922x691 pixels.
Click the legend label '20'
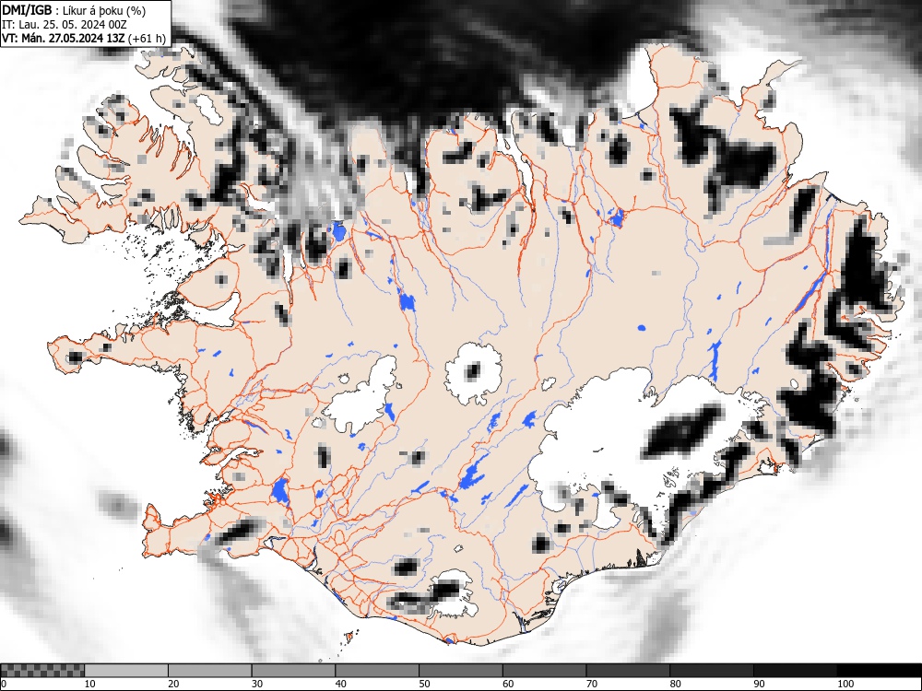pos(173,684)
